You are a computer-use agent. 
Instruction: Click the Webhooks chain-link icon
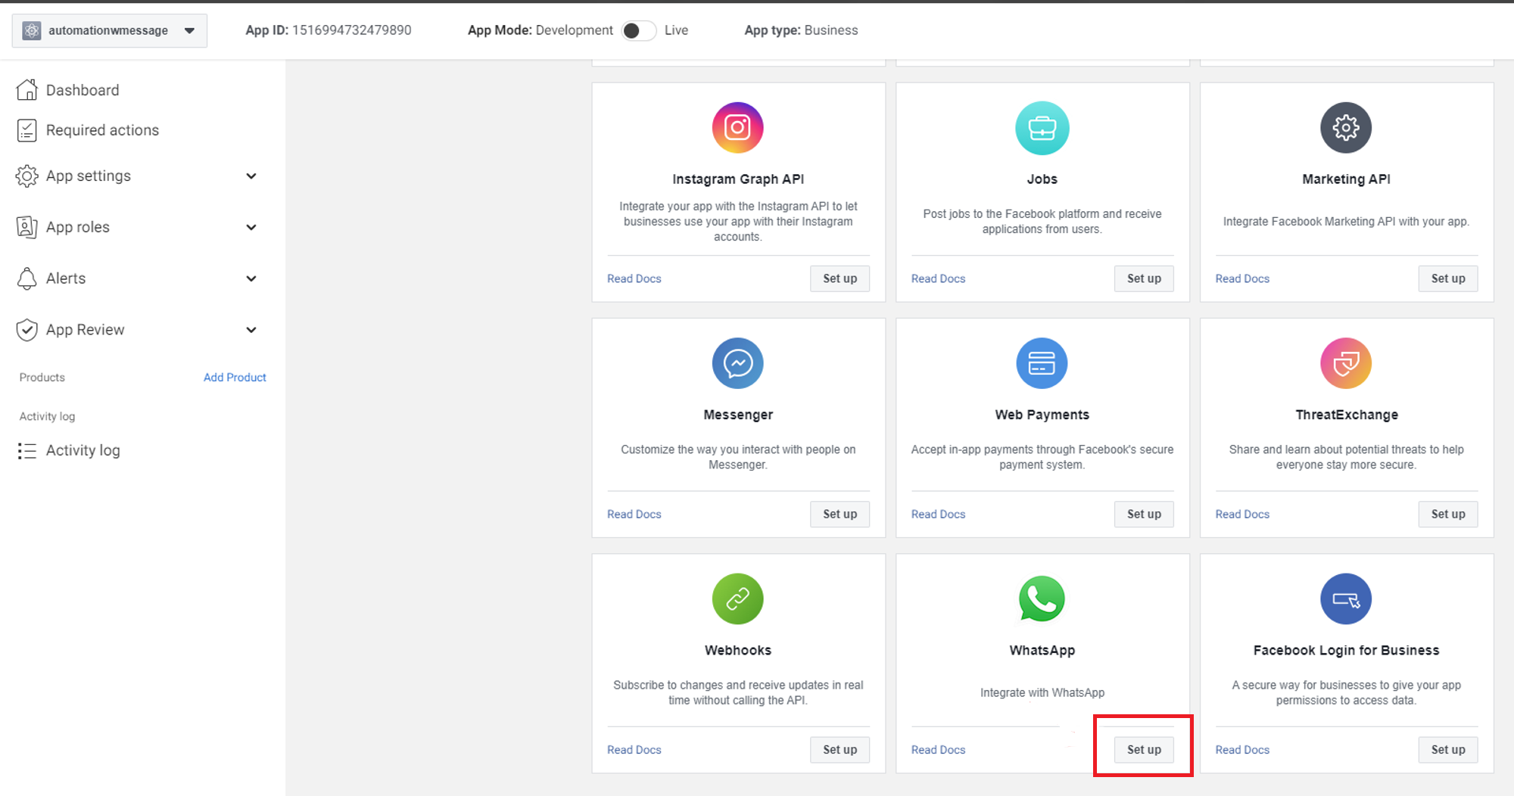pos(737,599)
